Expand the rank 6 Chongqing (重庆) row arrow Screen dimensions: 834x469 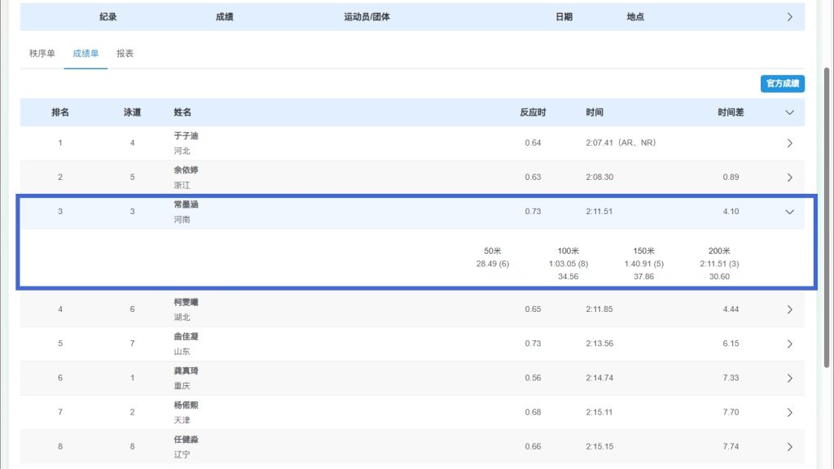789,378
